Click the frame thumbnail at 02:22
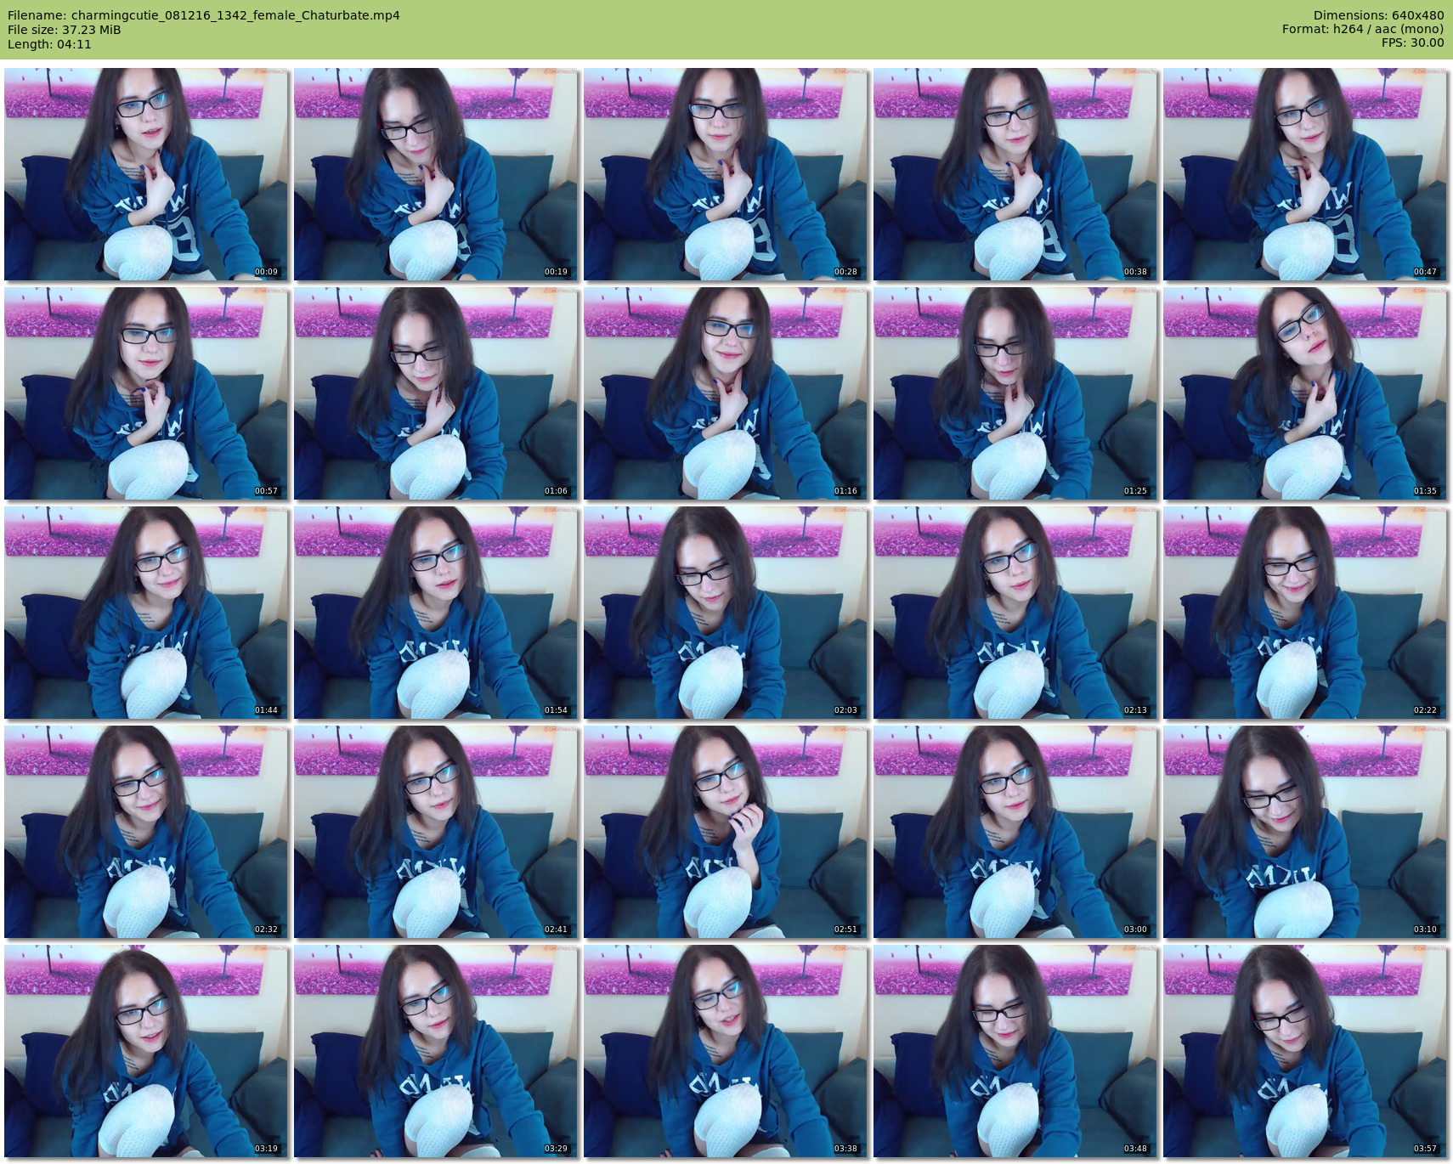Viewport: 1453px width, 1164px height. pyautogui.click(x=1305, y=613)
